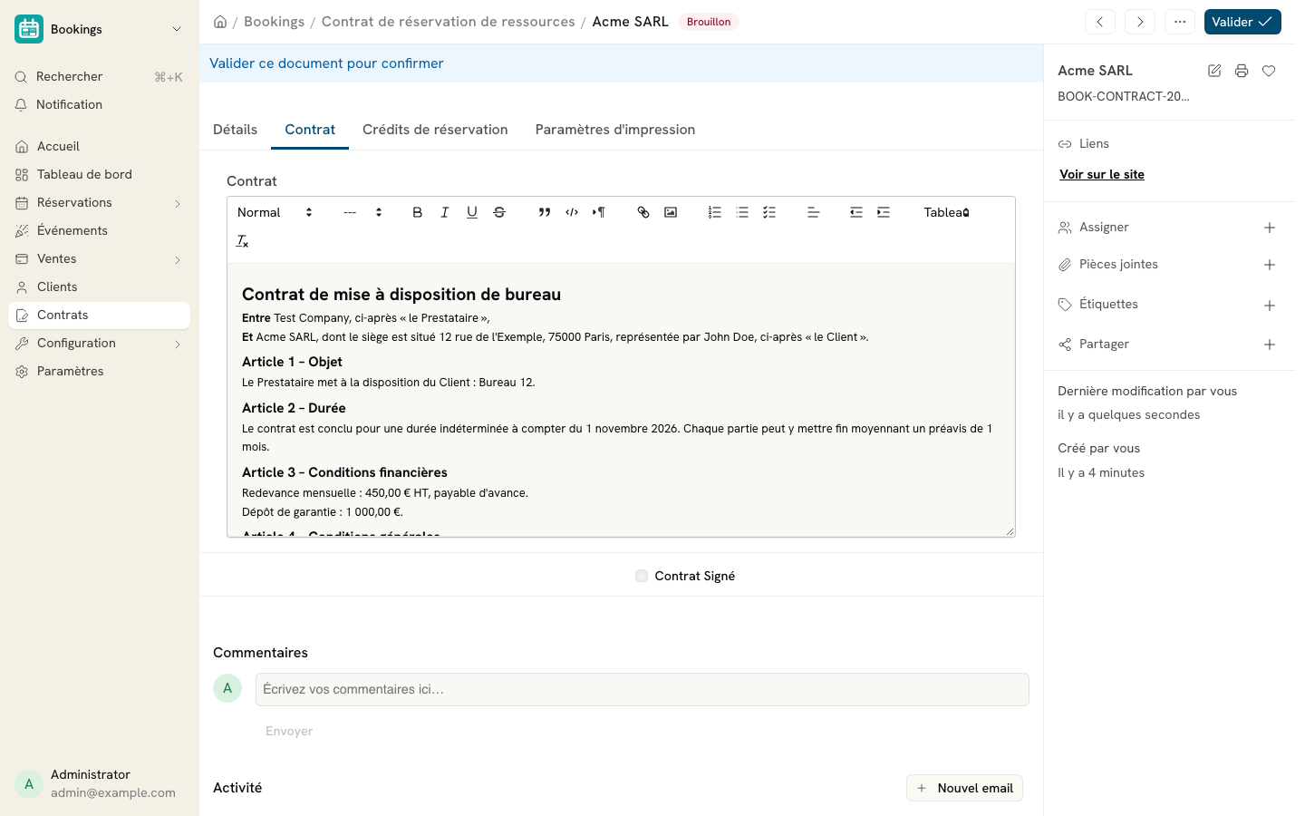The width and height of the screenshot is (1305, 816).
Task: Open Tableau de bord in the sidebar
Action: pyautogui.click(x=100, y=174)
